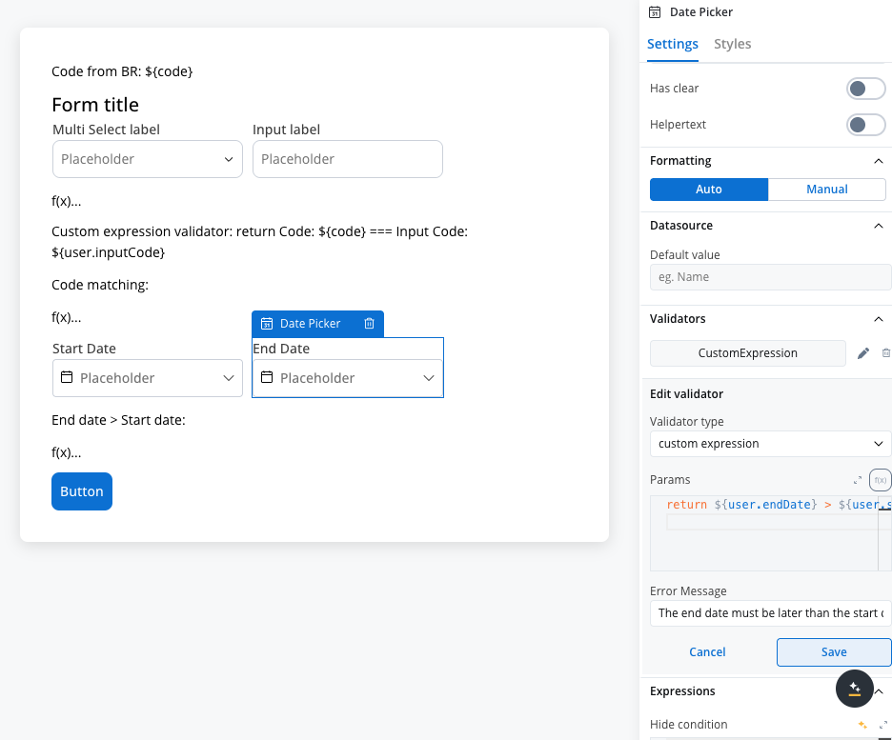Edit the CustomExpression validator with pencil icon
Image resolution: width=892 pixels, height=740 pixels.
click(x=863, y=353)
